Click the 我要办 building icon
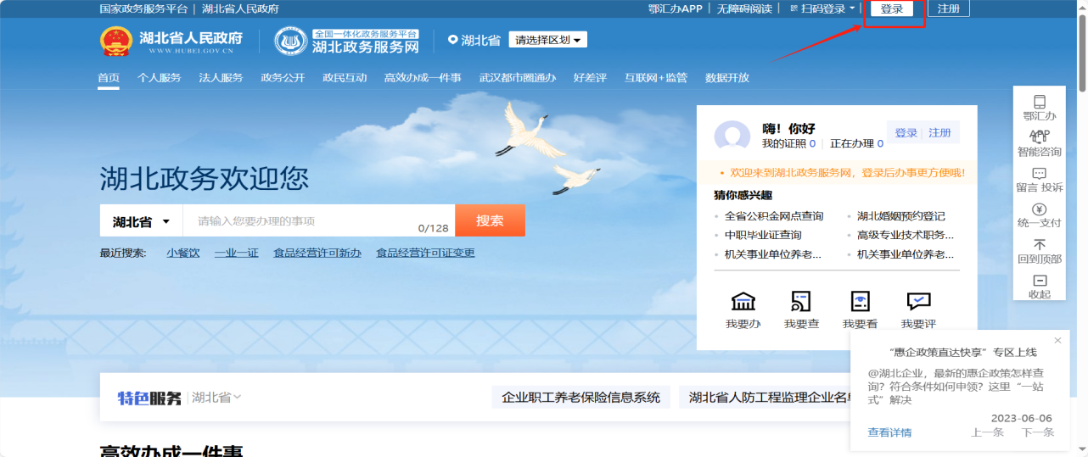1088x457 pixels. (743, 301)
